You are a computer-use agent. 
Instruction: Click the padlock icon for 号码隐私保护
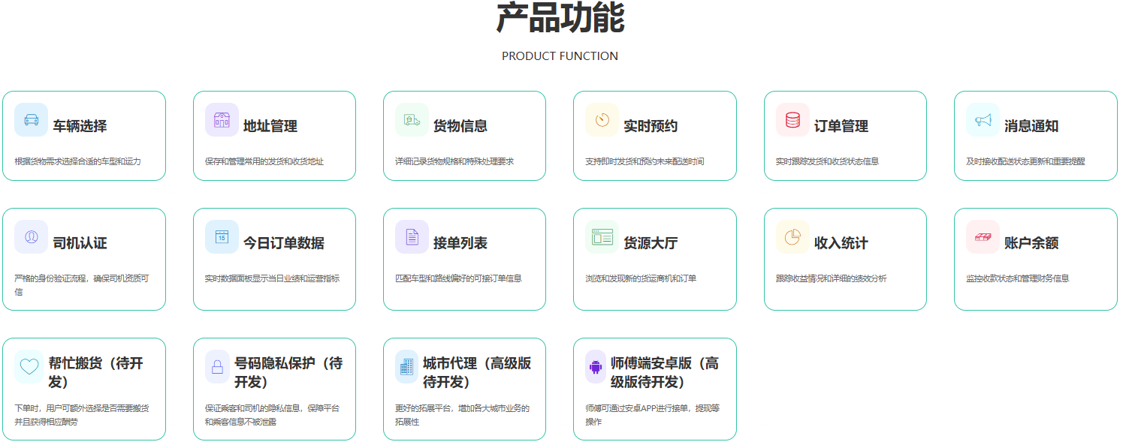217,367
